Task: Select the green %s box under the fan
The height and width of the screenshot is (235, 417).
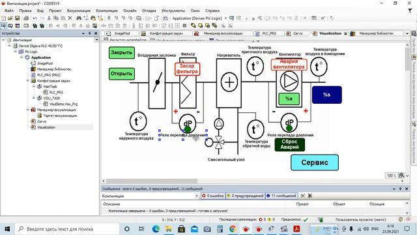Action: [289, 99]
